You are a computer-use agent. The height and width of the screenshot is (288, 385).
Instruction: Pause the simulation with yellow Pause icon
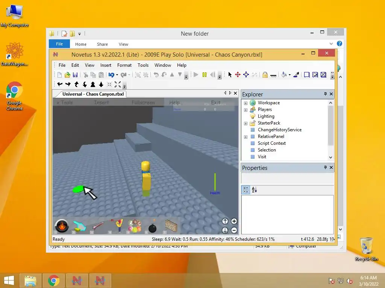click(204, 75)
